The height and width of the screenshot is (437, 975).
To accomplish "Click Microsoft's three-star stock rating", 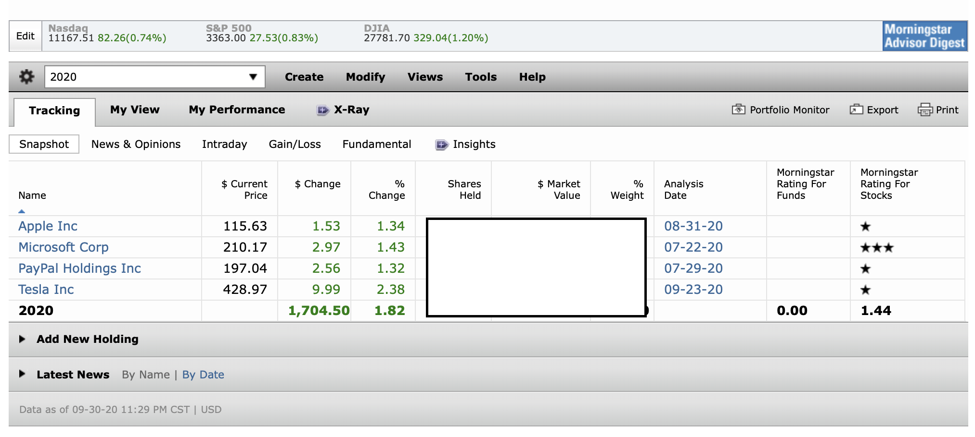I will coord(877,248).
